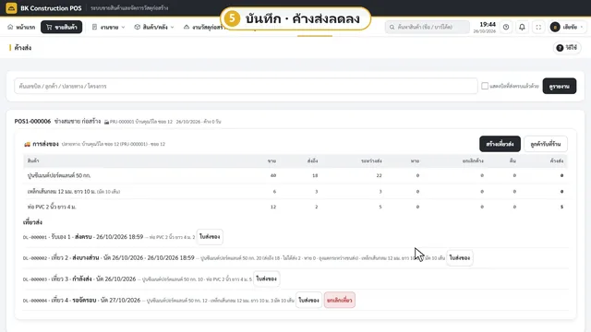This screenshot has height=332, width=591.
Task: Click the วิธีใช้ help button
Action: [567, 48]
